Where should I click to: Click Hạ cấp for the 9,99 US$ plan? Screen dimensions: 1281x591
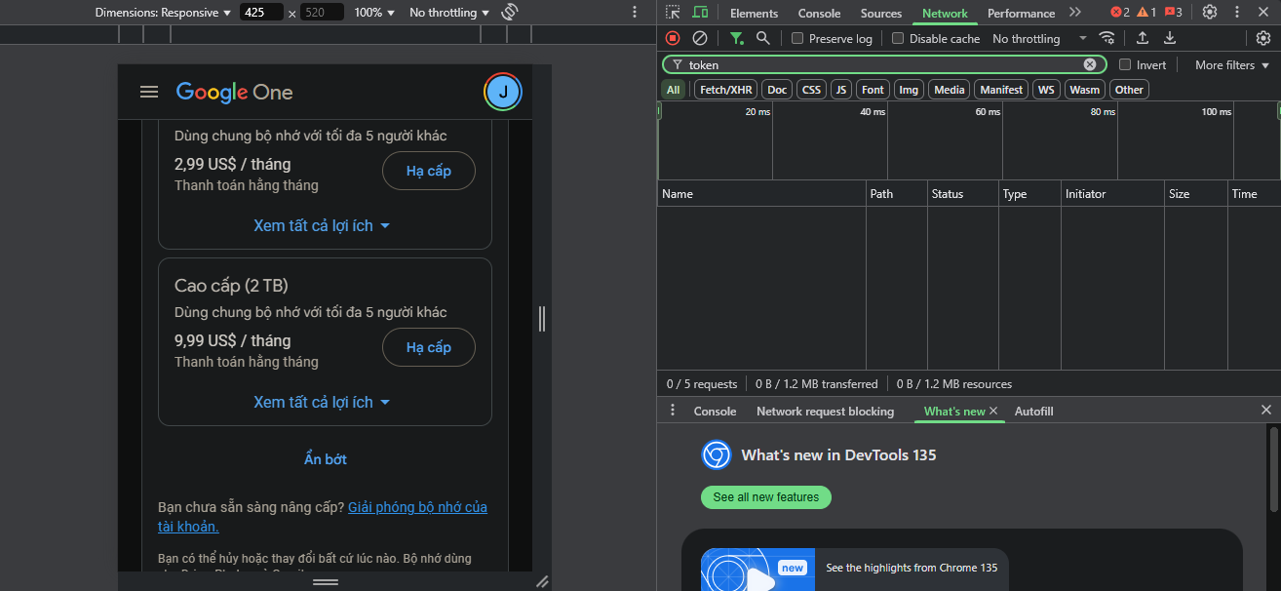428,347
